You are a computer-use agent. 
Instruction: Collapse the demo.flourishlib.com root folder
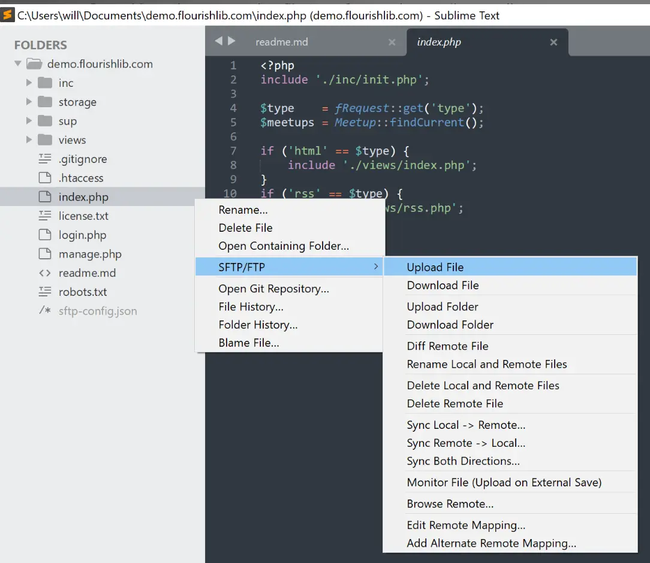[18, 63]
